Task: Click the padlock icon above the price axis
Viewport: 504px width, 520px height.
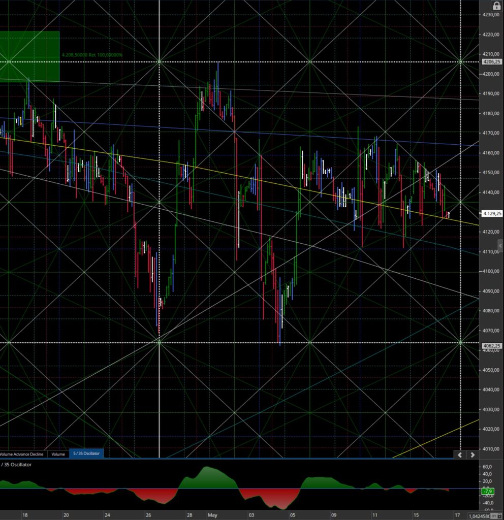Action: click(496, 6)
